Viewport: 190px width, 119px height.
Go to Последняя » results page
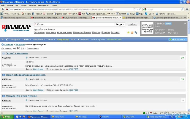pyautogui.click(x=33, y=48)
